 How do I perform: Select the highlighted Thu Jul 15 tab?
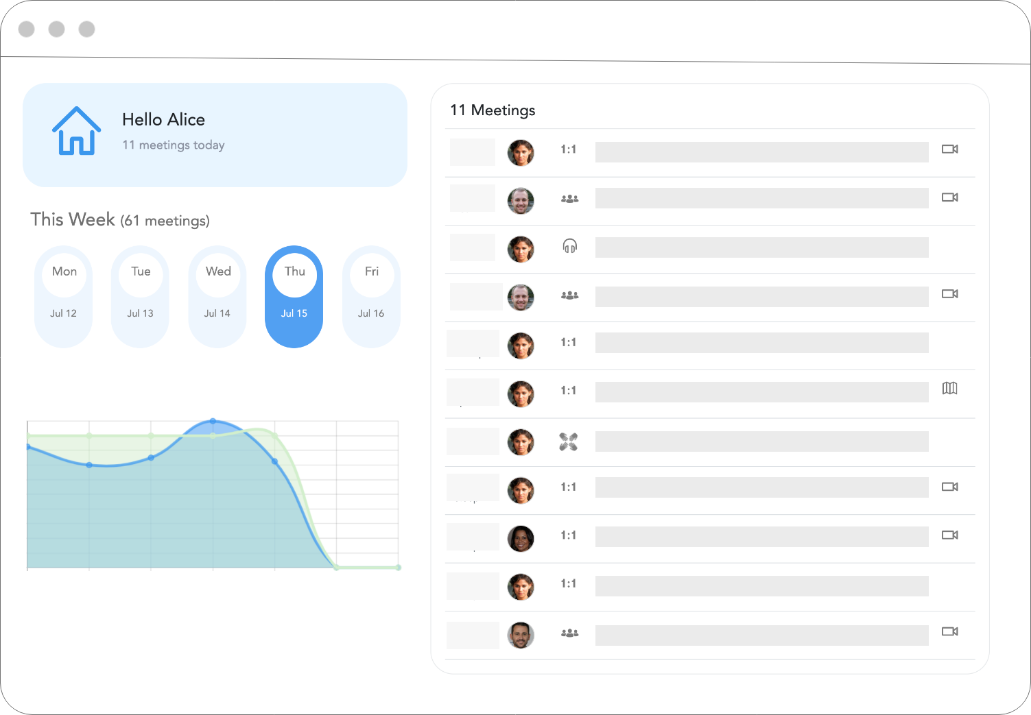coord(294,297)
